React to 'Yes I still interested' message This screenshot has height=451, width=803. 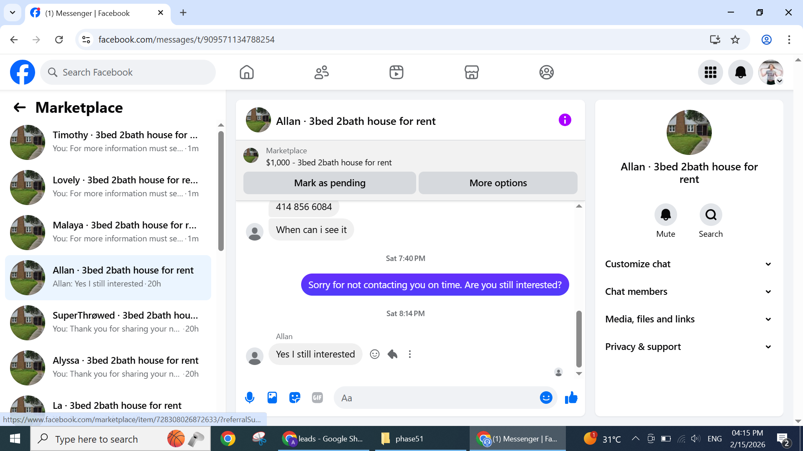tap(375, 354)
